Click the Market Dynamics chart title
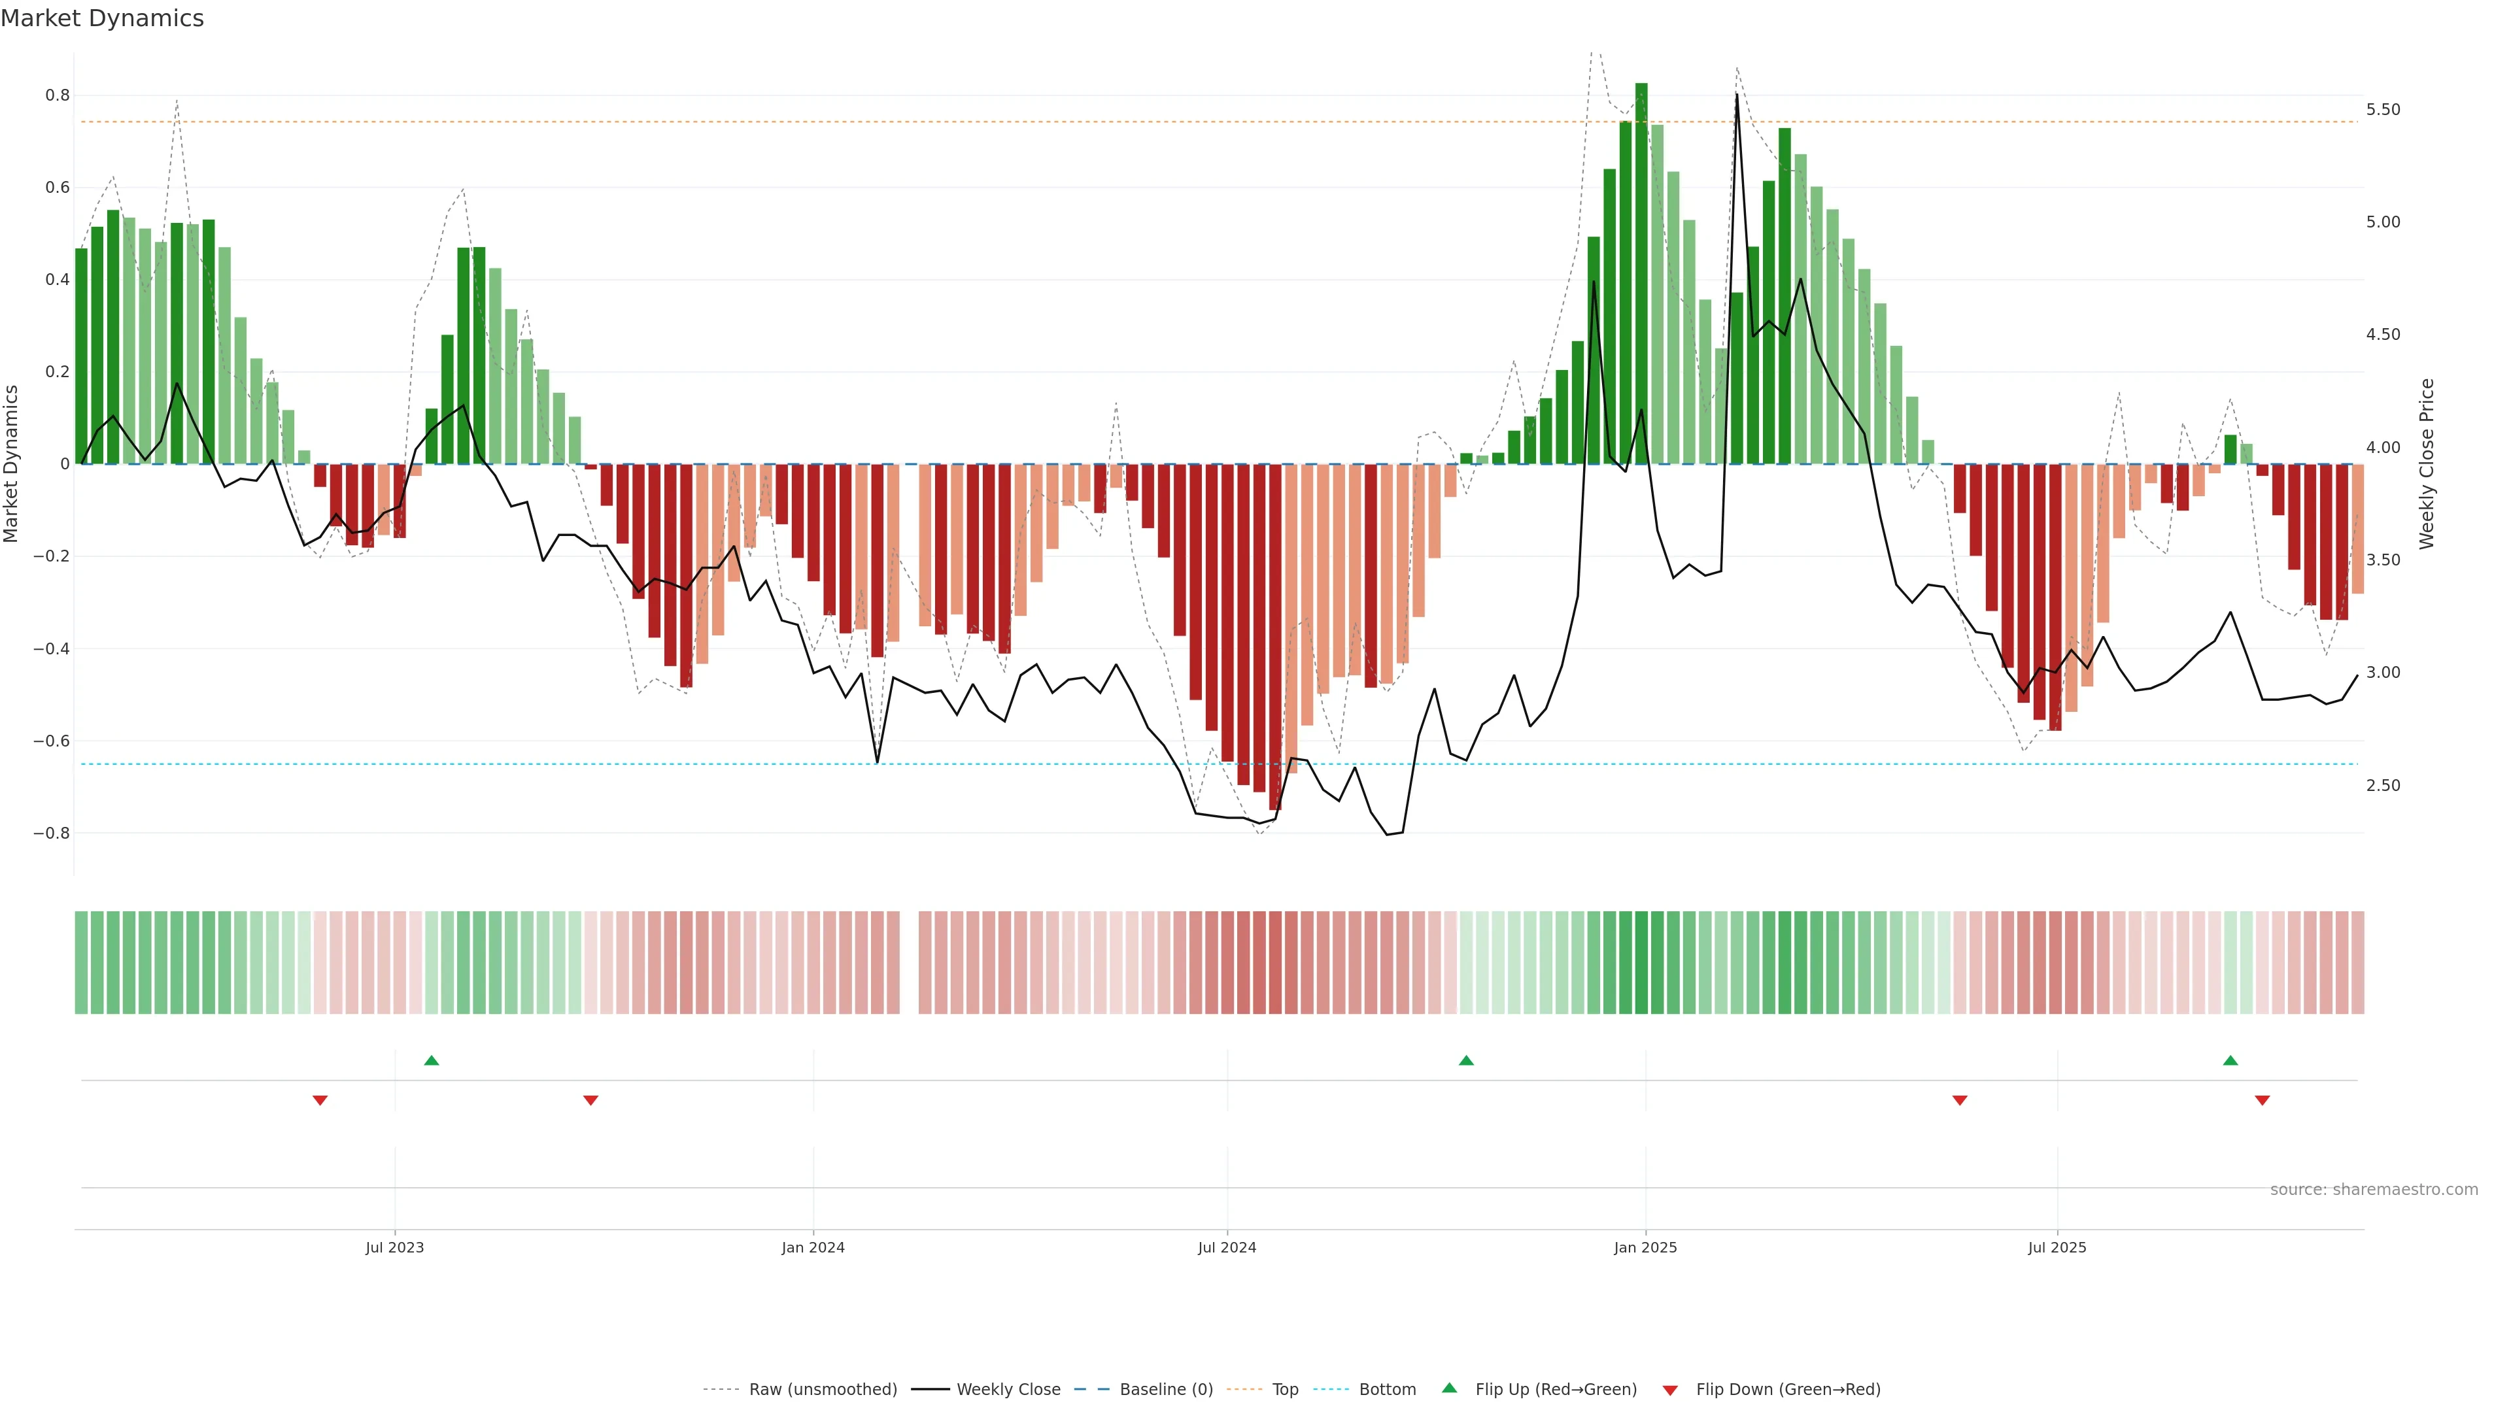The height and width of the screenshot is (1412, 2511). (x=103, y=18)
